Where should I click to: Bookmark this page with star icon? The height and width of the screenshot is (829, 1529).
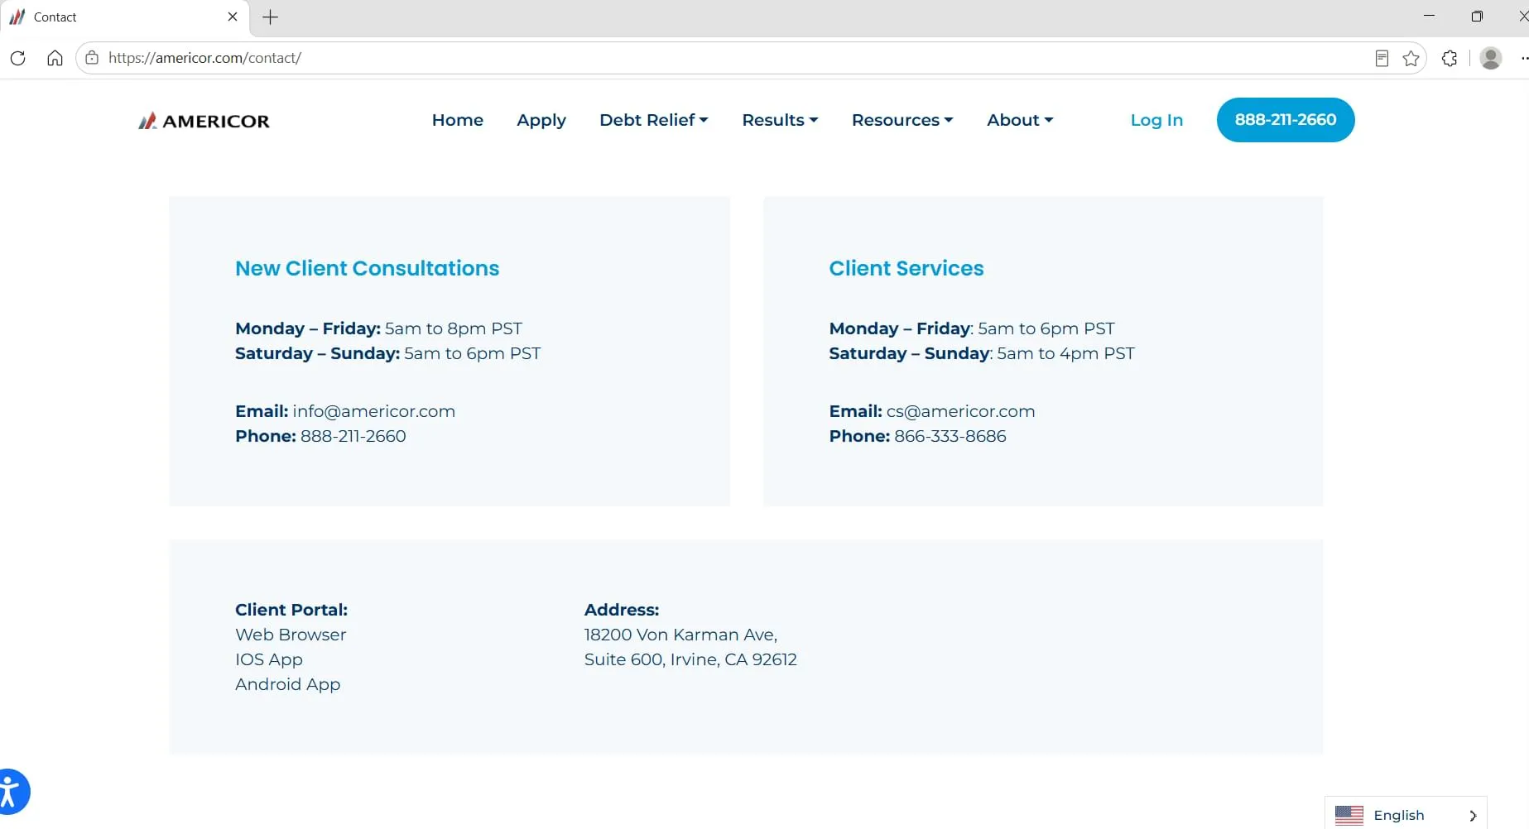pyautogui.click(x=1411, y=58)
